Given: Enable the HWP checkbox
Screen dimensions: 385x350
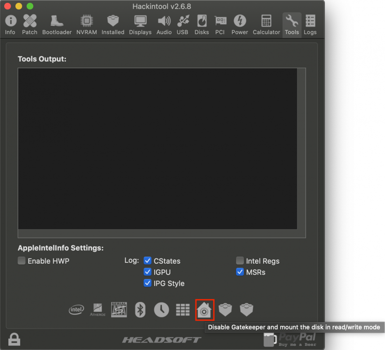Looking at the screenshot, I should [21, 260].
